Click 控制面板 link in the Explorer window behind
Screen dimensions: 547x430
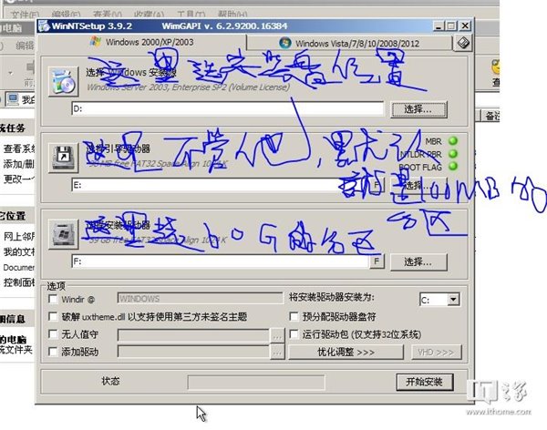point(19,282)
